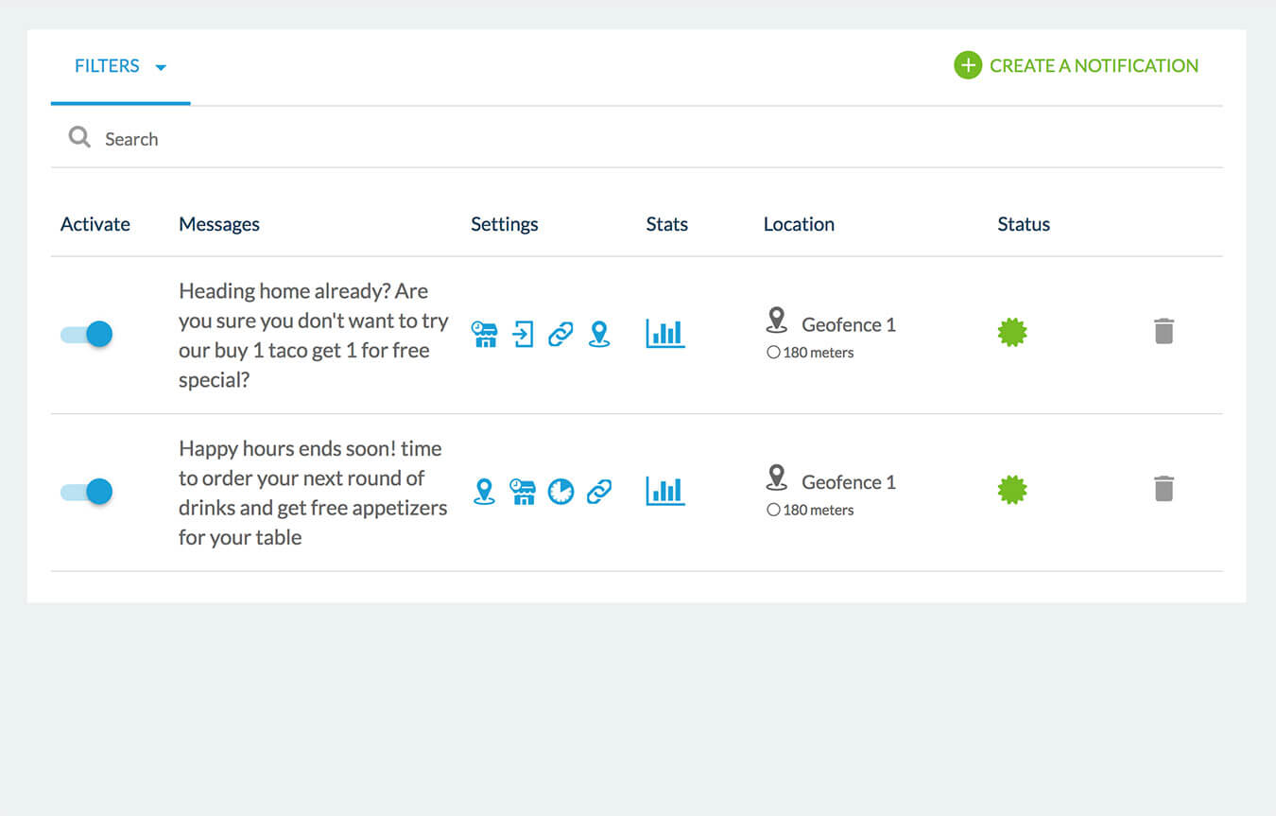The image size is (1276, 816).
Task: Delete the Happy hours notification
Action: pyautogui.click(x=1164, y=489)
